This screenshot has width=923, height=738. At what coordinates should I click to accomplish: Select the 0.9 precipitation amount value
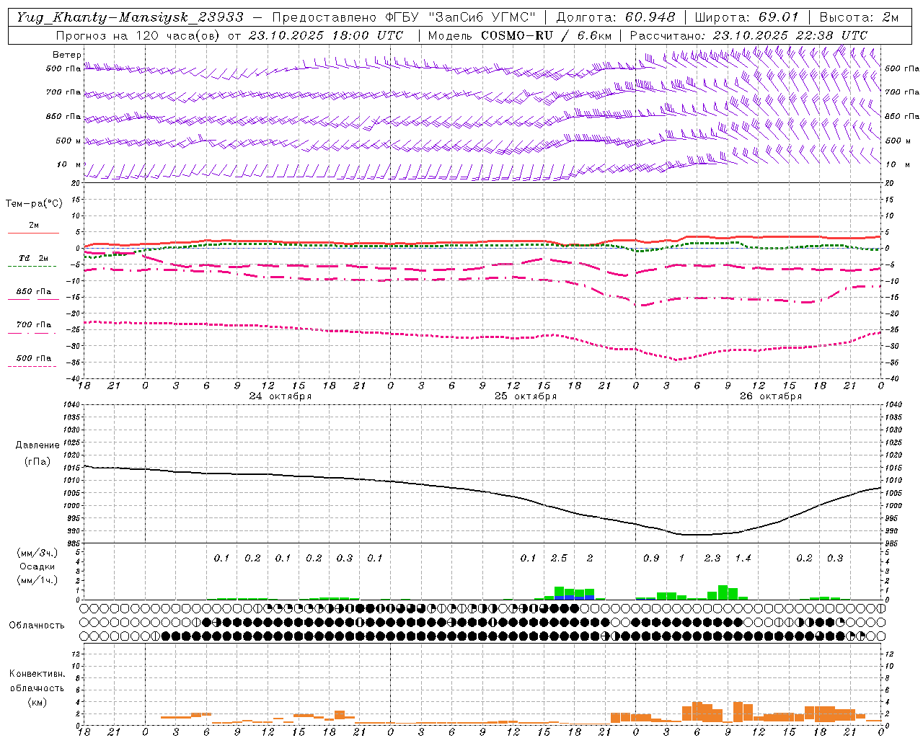click(x=651, y=559)
